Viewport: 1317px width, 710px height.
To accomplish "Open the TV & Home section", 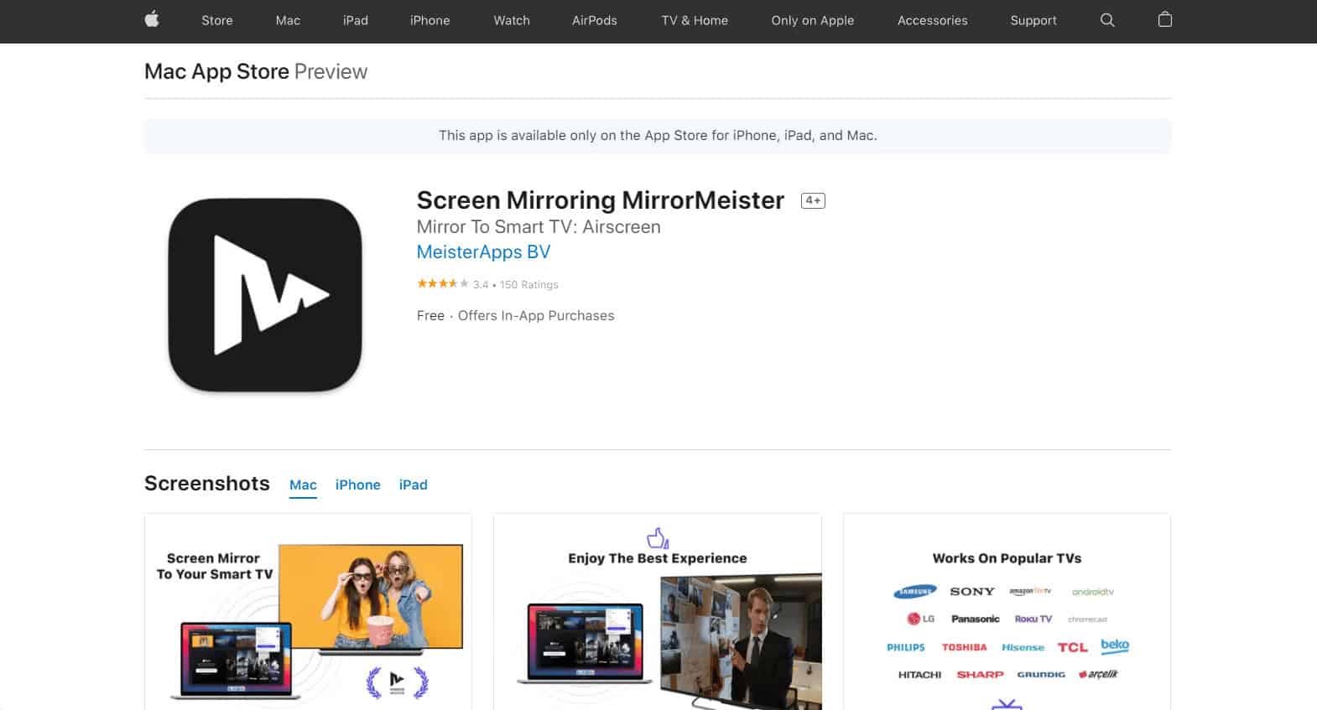I will [695, 20].
